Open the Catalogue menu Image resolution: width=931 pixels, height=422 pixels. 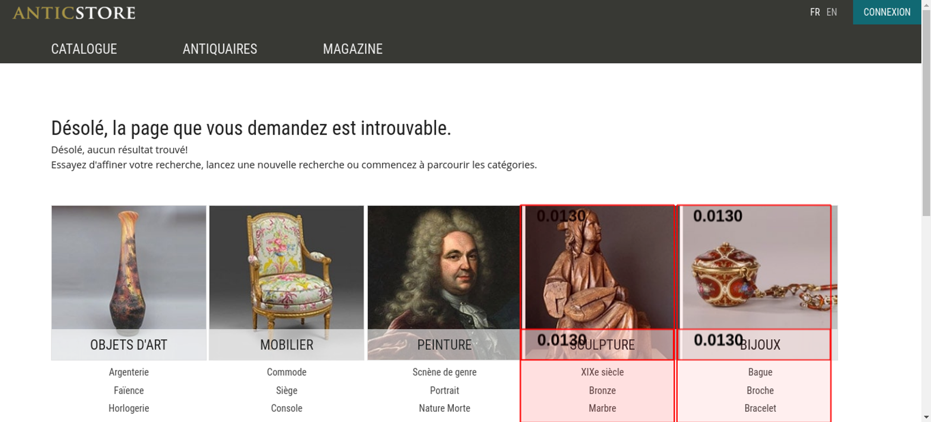tap(84, 49)
